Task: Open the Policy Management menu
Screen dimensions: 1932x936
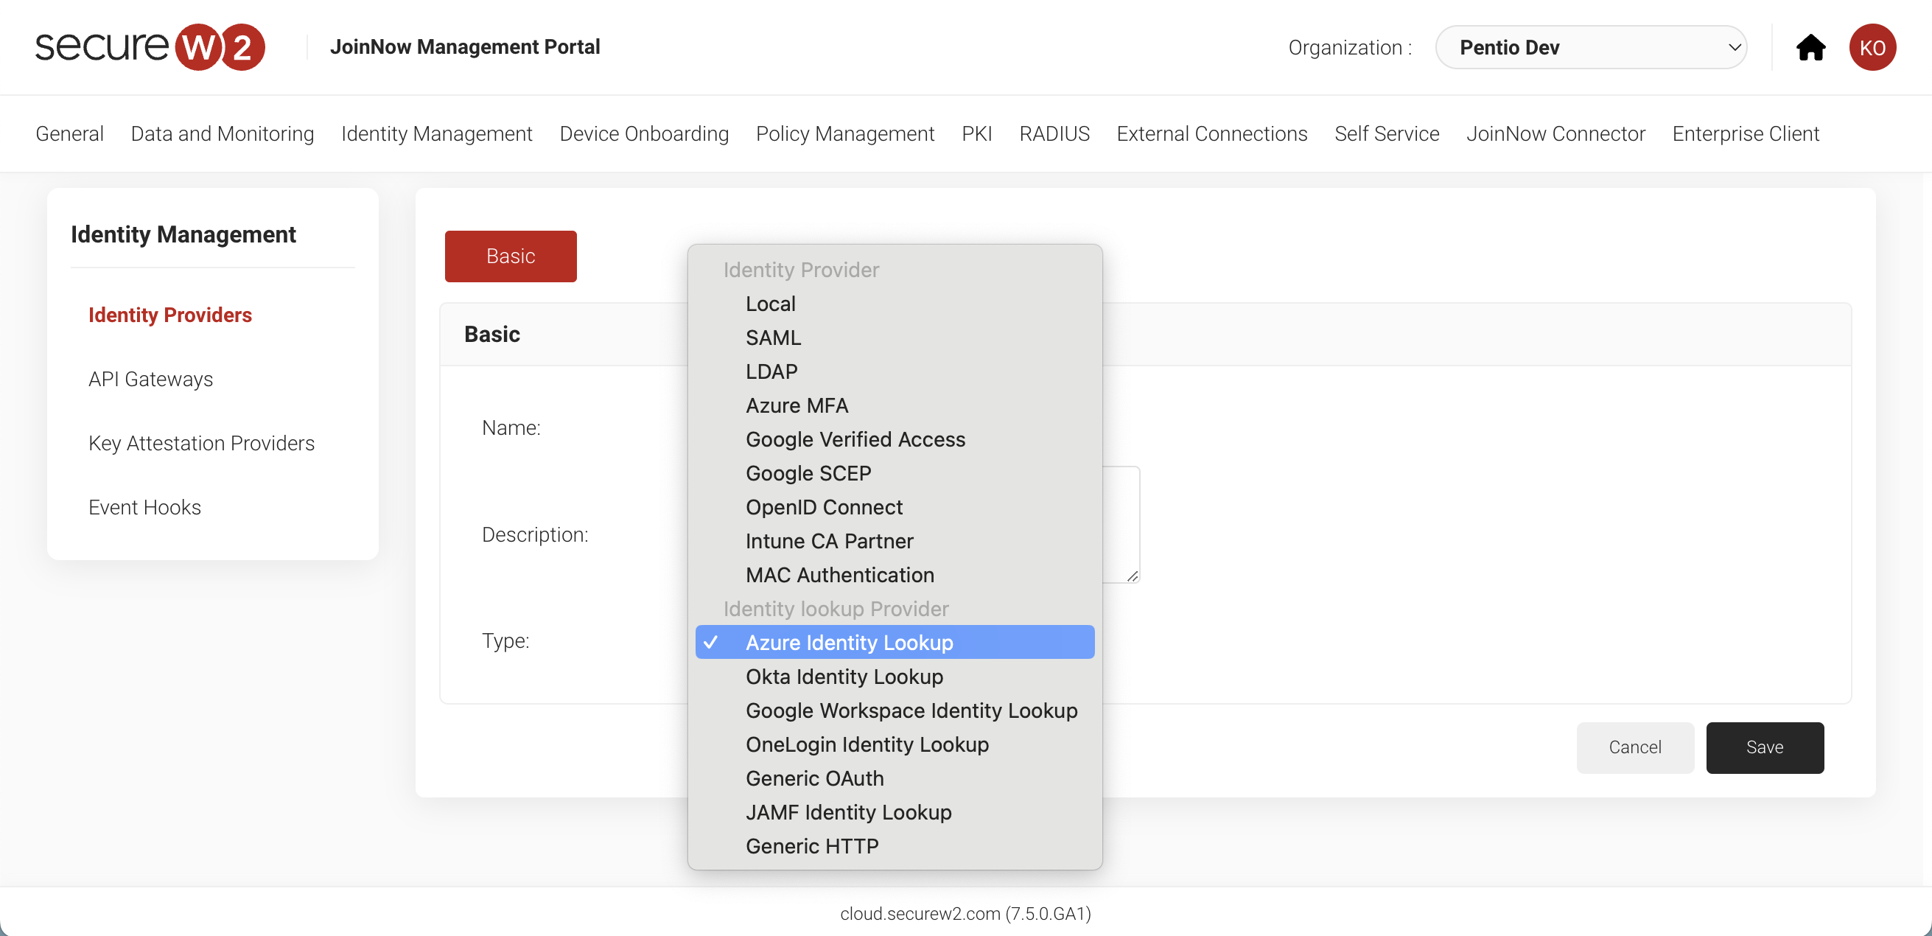Action: [844, 133]
